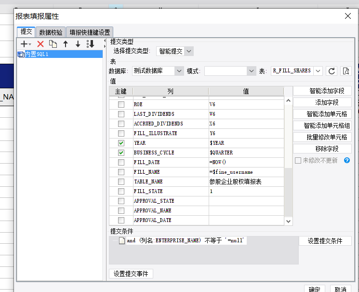359x292 pixels.
Task: Click the 列 column header
Action: tap(171, 91)
